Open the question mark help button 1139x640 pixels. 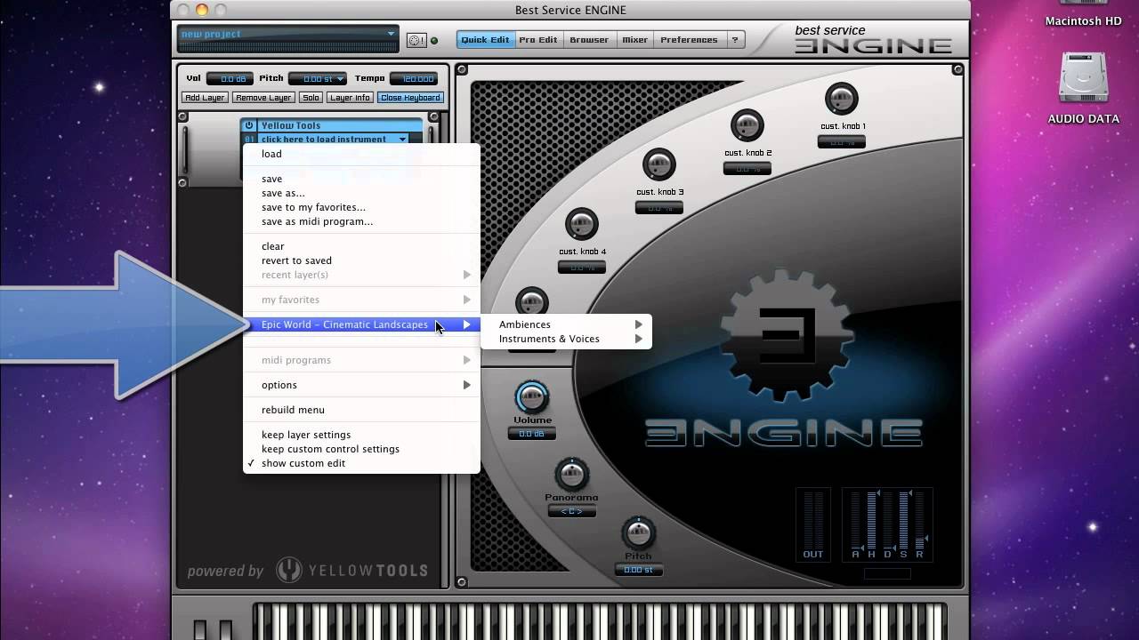735,40
